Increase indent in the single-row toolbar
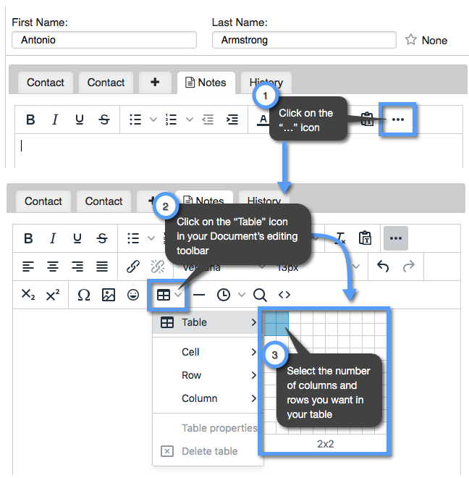469x478 pixels. [232, 119]
